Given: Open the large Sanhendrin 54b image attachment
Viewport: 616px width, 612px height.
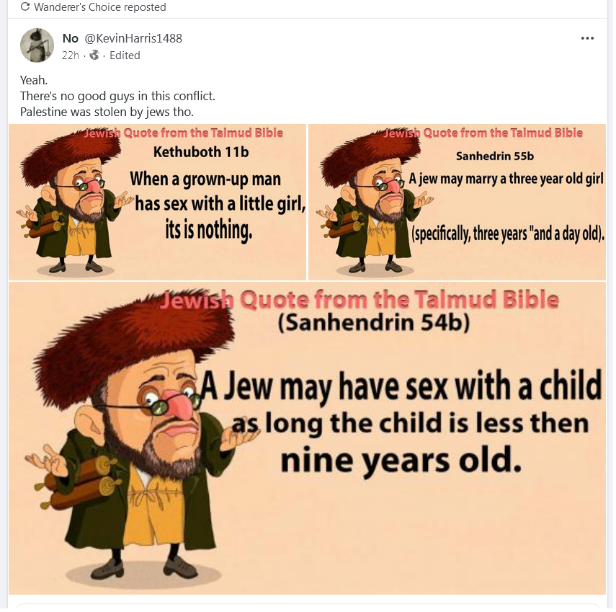Looking at the screenshot, I should pyautogui.click(x=308, y=438).
